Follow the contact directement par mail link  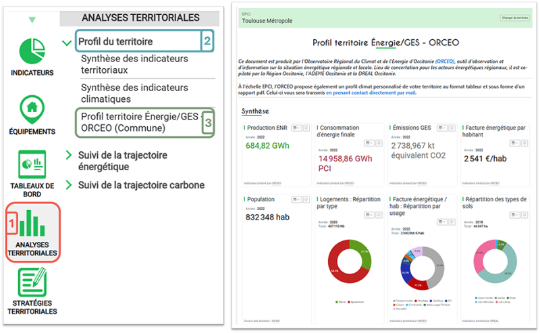[371, 93]
